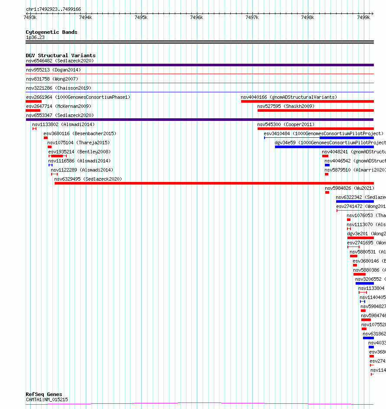Click the esv2647714 (McKernan2009) label
The image size is (386, 409).
click(x=59, y=107)
